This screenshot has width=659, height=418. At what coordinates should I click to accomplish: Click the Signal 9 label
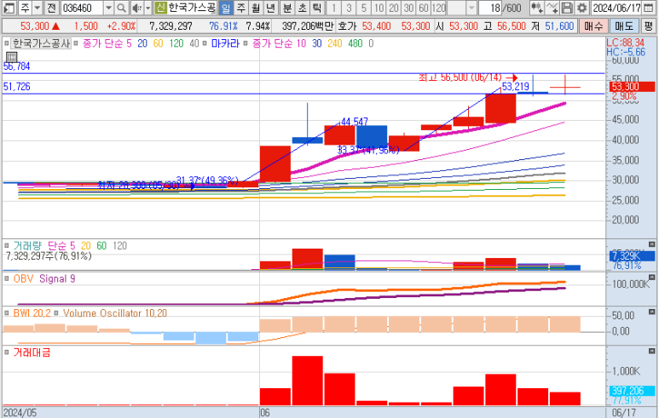(x=57, y=278)
